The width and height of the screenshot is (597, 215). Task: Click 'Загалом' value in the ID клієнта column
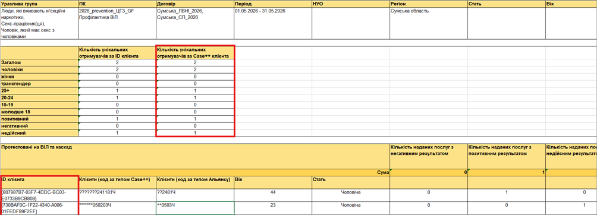[x=117, y=62]
